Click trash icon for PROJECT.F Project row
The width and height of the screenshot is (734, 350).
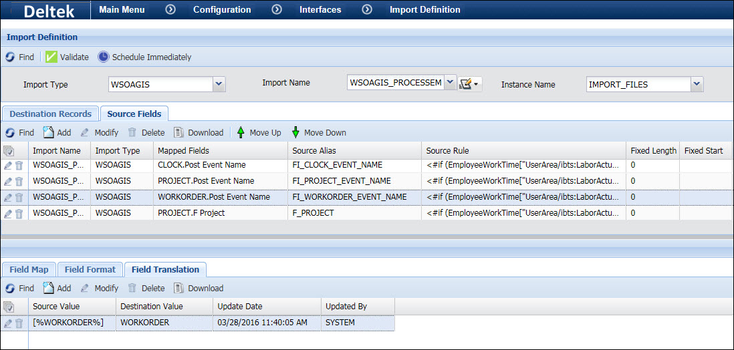pos(19,214)
